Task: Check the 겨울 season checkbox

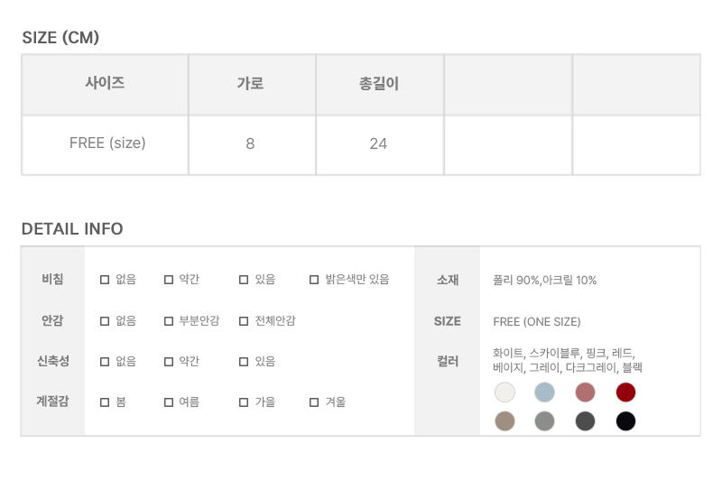Action: [x=314, y=402]
